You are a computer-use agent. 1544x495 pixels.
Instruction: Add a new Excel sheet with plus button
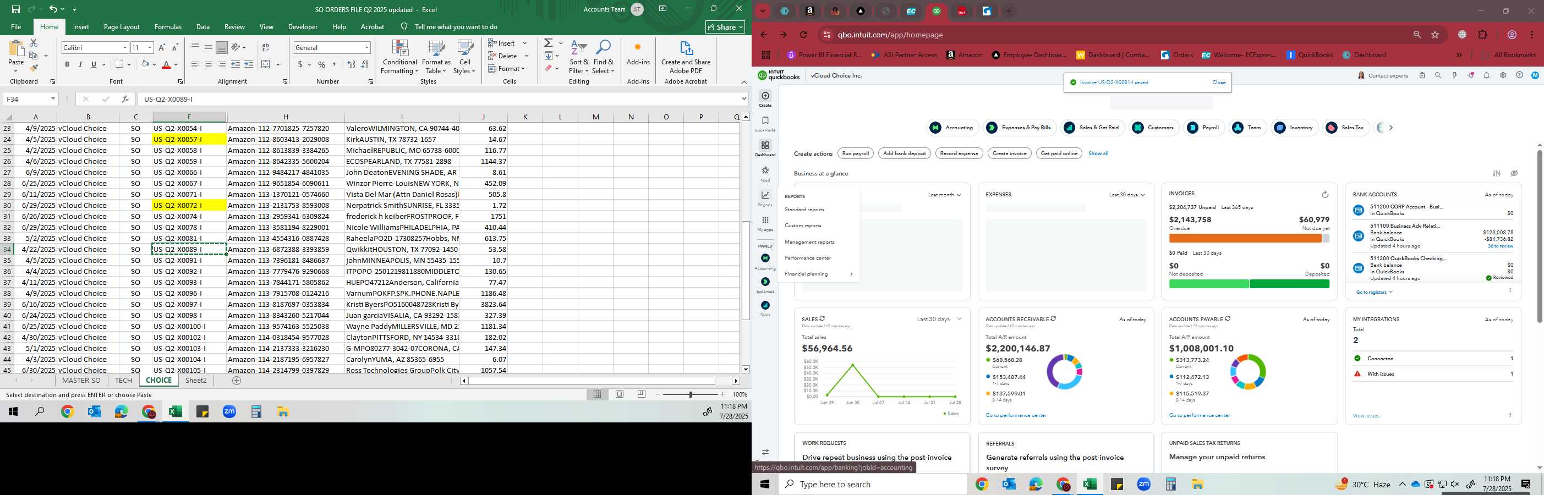(237, 381)
